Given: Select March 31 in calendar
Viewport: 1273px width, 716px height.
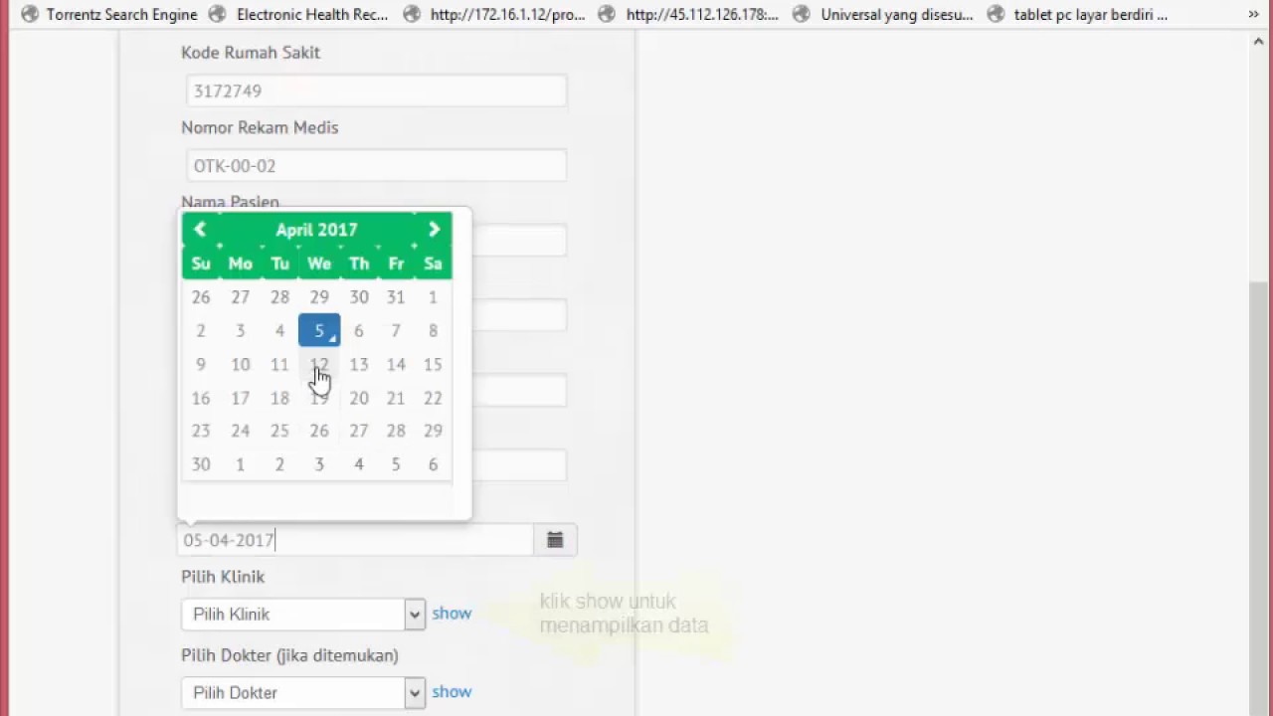Looking at the screenshot, I should pyautogui.click(x=396, y=296).
